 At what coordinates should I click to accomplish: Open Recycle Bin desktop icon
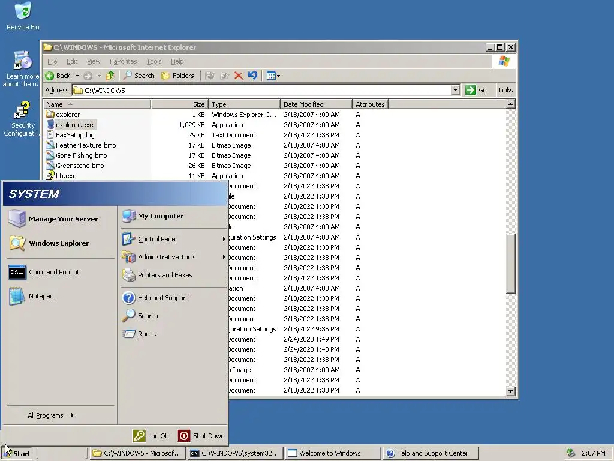tap(23, 16)
